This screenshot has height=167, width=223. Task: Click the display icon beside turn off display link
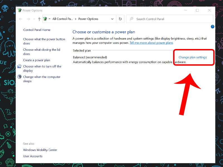coord(19,66)
